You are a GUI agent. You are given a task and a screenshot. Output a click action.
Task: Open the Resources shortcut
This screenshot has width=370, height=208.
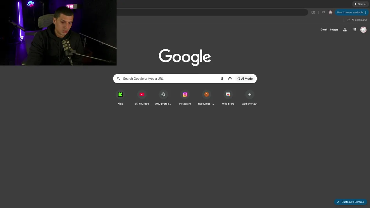(x=206, y=98)
